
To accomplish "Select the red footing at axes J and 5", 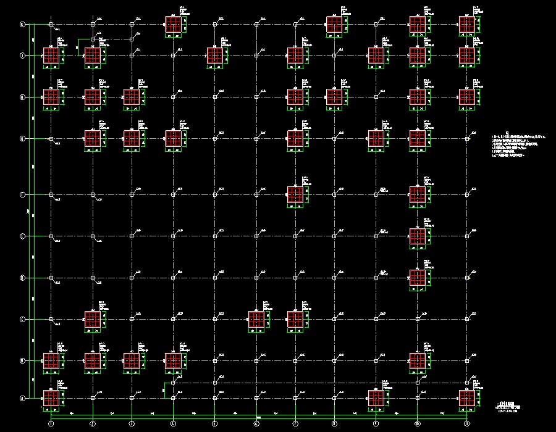I will pos(215,56).
